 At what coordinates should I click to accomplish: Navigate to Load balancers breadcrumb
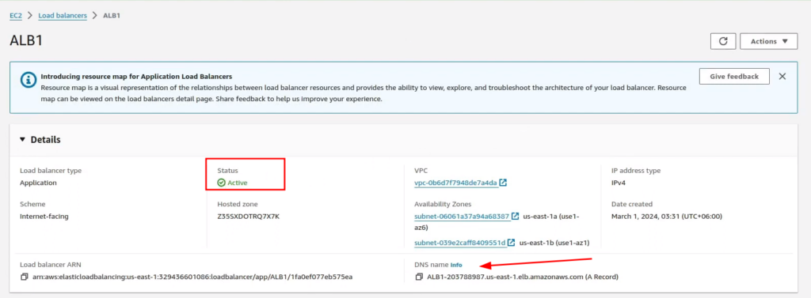(63, 16)
